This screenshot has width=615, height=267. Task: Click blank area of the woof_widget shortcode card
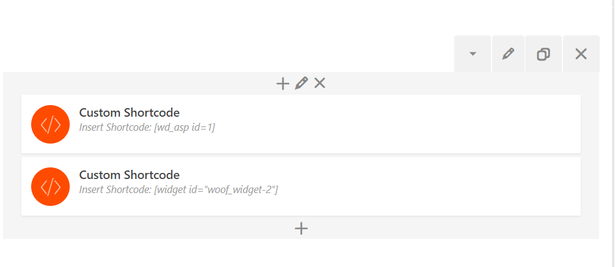(x=397, y=186)
